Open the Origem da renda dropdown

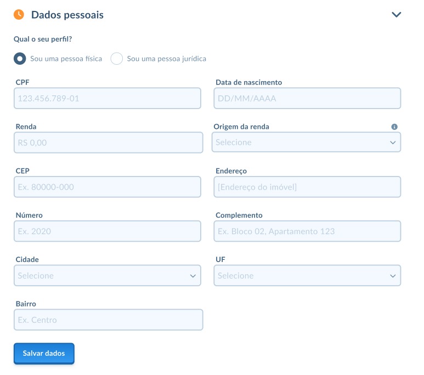point(306,143)
